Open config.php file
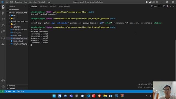The image size is (176, 99). pyautogui.click(x=17, y=32)
